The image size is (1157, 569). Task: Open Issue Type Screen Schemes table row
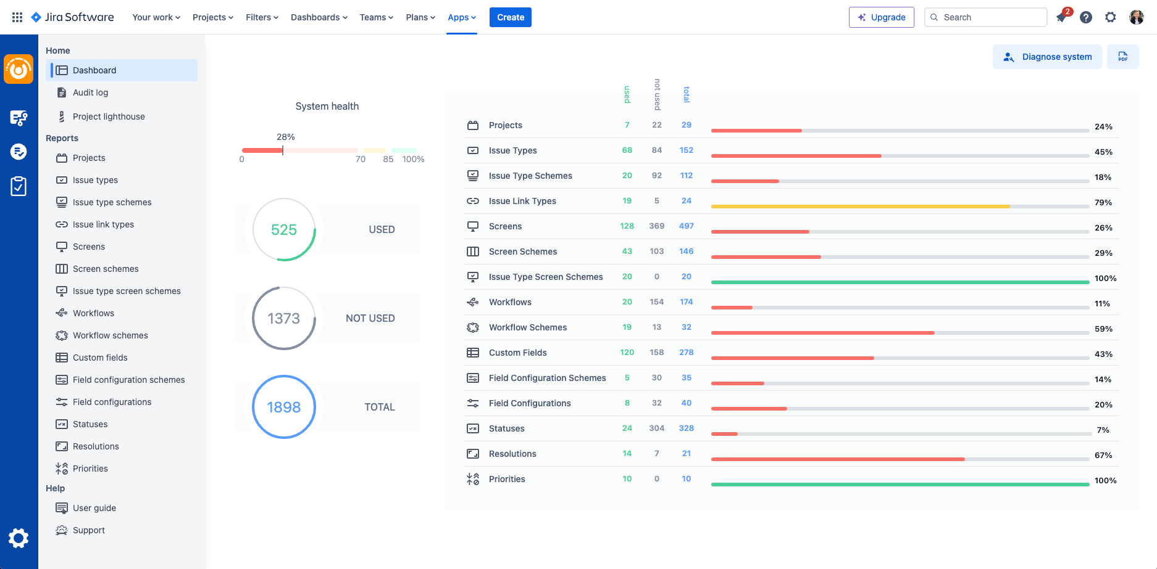[x=792, y=277]
